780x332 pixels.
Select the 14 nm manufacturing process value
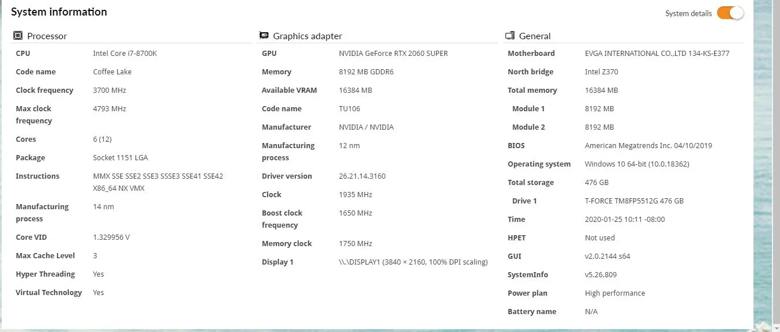point(103,207)
